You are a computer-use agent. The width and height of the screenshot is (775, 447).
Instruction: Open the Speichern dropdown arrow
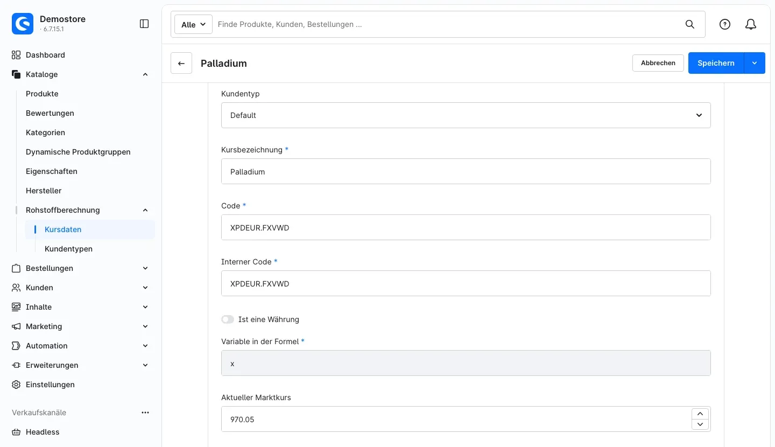(755, 63)
